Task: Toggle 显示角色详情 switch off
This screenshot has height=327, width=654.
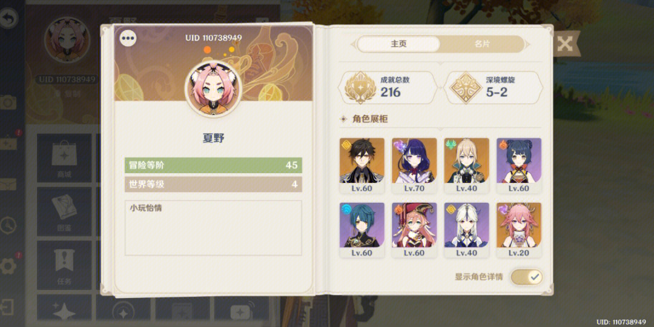Action: pyautogui.click(x=527, y=277)
